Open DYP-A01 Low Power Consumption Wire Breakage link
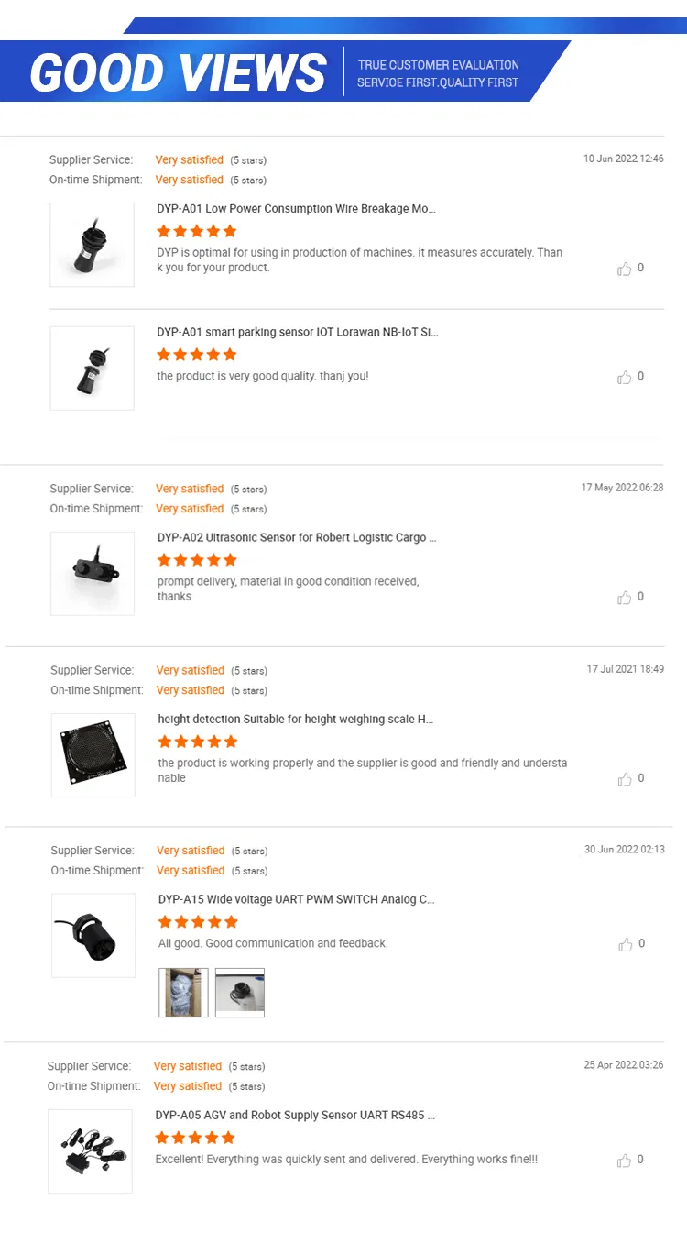This screenshot has width=687, height=1254. (x=296, y=209)
